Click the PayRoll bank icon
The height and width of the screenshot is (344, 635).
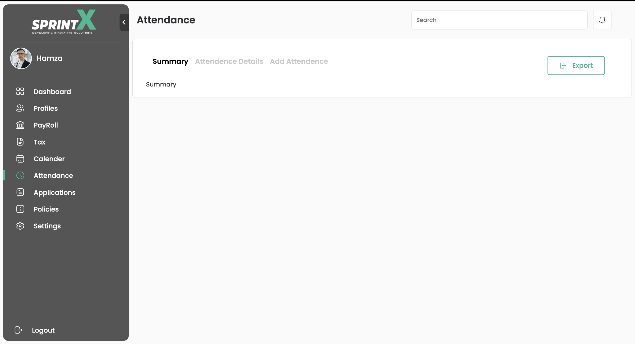(x=20, y=125)
